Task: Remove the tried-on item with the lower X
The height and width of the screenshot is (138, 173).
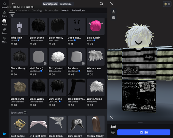Action: pyautogui.click(x=112, y=118)
